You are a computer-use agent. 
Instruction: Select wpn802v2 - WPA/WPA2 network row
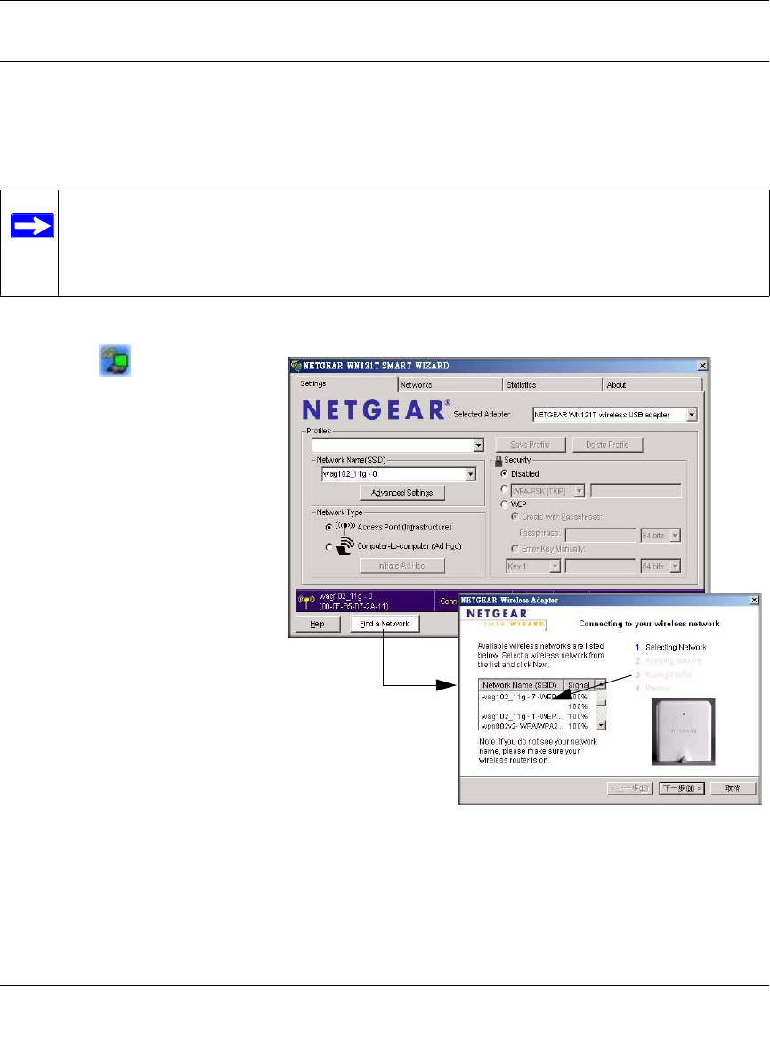pos(537,726)
